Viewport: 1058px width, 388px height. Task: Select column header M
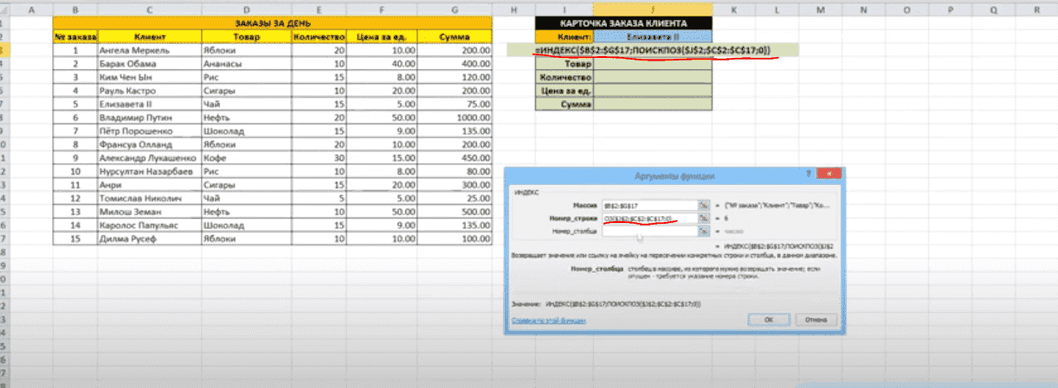[819, 8]
